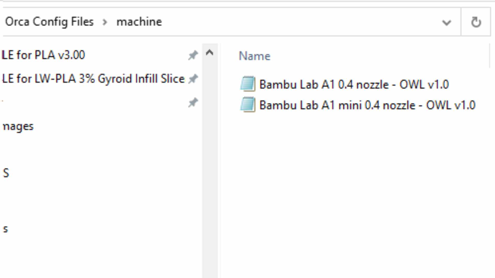Image resolution: width=495 pixels, height=278 pixels.
Task: Open the 'LE for PLA v3.00' pinned folder
Action: coord(43,55)
